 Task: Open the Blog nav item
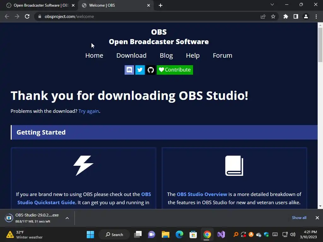pyautogui.click(x=166, y=55)
